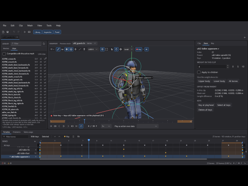
Task: Click the T-pose figure icon in viewport toolbar
Action: coord(84,49)
